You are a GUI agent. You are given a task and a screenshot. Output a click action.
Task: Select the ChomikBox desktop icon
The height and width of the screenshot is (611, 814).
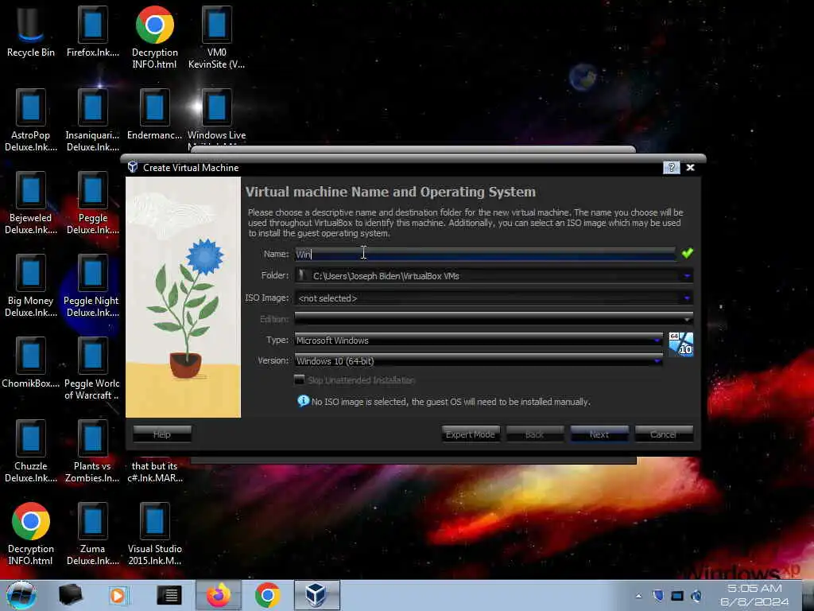coord(31,363)
